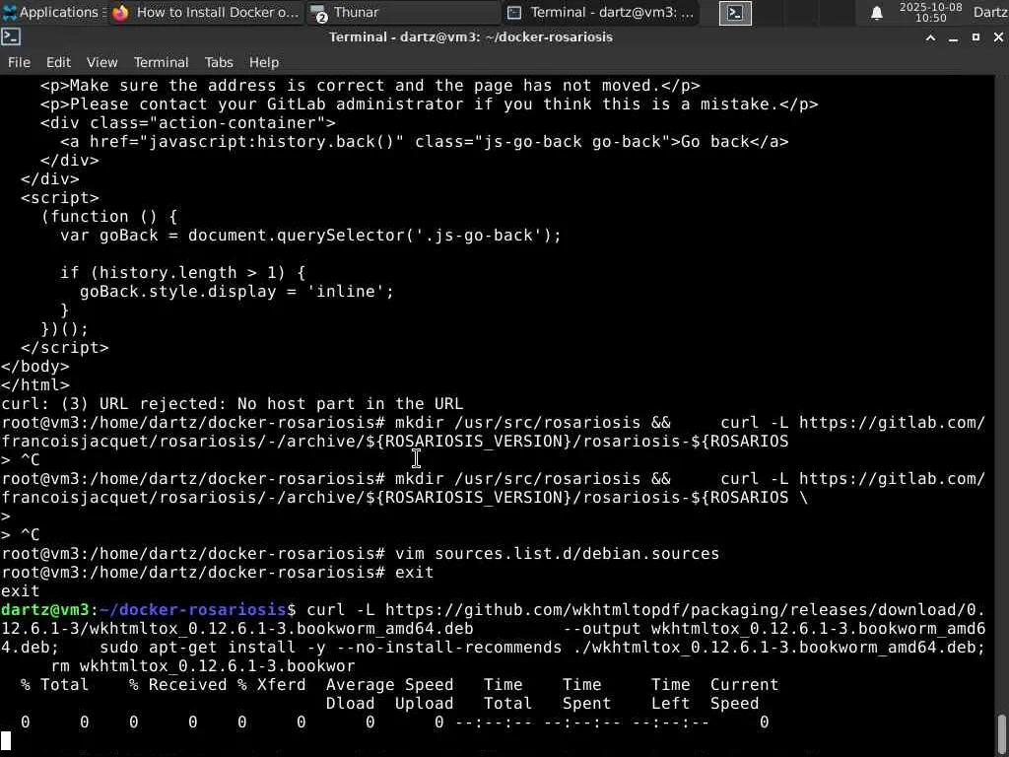The width and height of the screenshot is (1009, 757).
Task: Click the 'Go back' anchor text in HTML output
Action: 714,142
